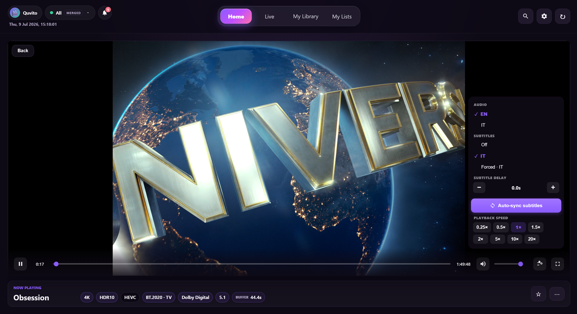Image resolution: width=577 pixels, height=314 pixels.
Task: Turn subtitles Off
Action: tap(516, 145)
